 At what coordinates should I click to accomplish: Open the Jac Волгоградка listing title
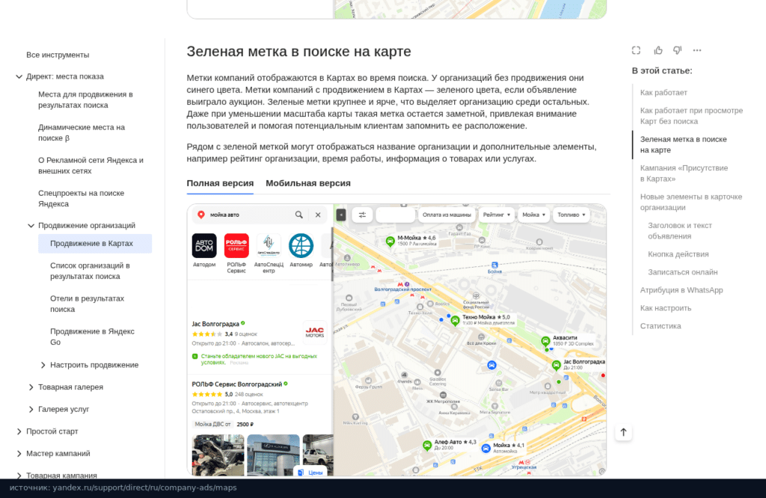(x=215, y=325)
